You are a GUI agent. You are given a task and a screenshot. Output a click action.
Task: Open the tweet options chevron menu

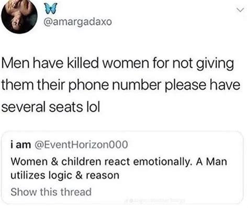[240, 10]
